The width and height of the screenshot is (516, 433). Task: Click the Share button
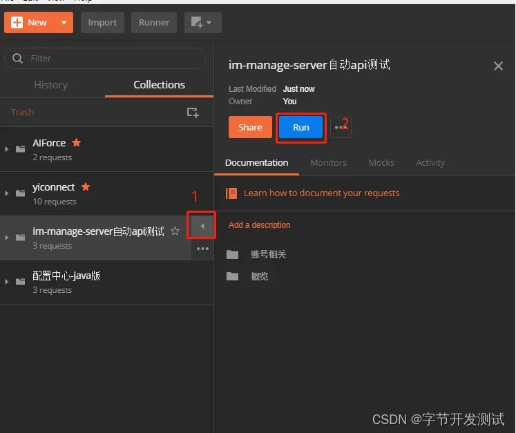(x=250, y=127)
